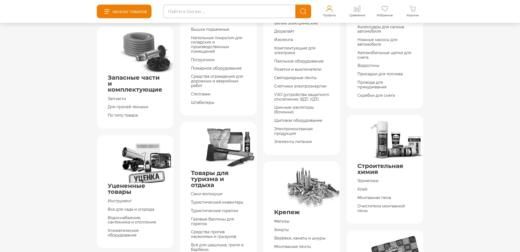Navigate to Пожарное оборудование
The height and width of the screenshot is (252, 520).
coord(216,68)
